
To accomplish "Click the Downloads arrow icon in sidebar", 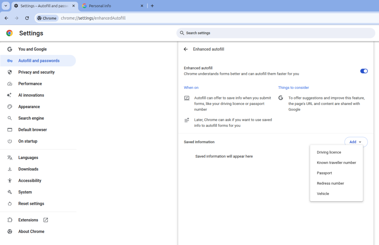I will pos(10,169).
